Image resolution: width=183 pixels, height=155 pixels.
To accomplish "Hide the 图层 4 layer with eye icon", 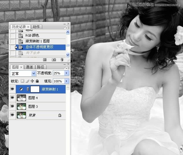I will click(x=12, y=98).
